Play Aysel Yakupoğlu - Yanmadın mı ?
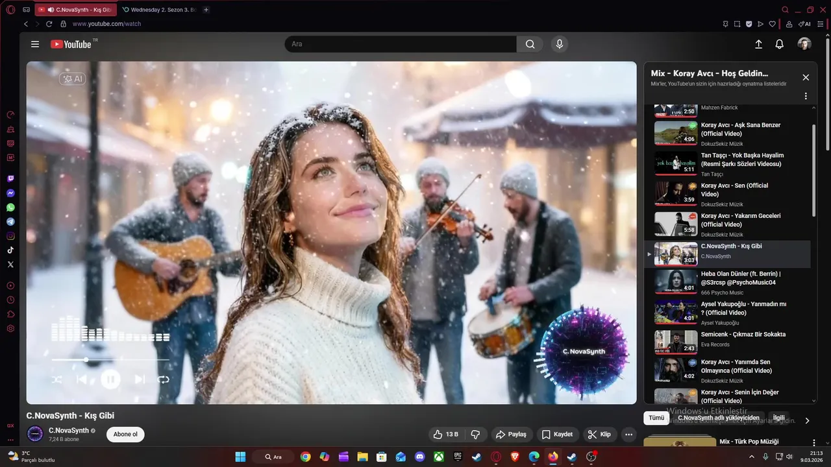 point(727,312)
